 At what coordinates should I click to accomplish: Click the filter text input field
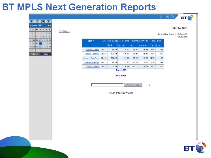point(107,85)
